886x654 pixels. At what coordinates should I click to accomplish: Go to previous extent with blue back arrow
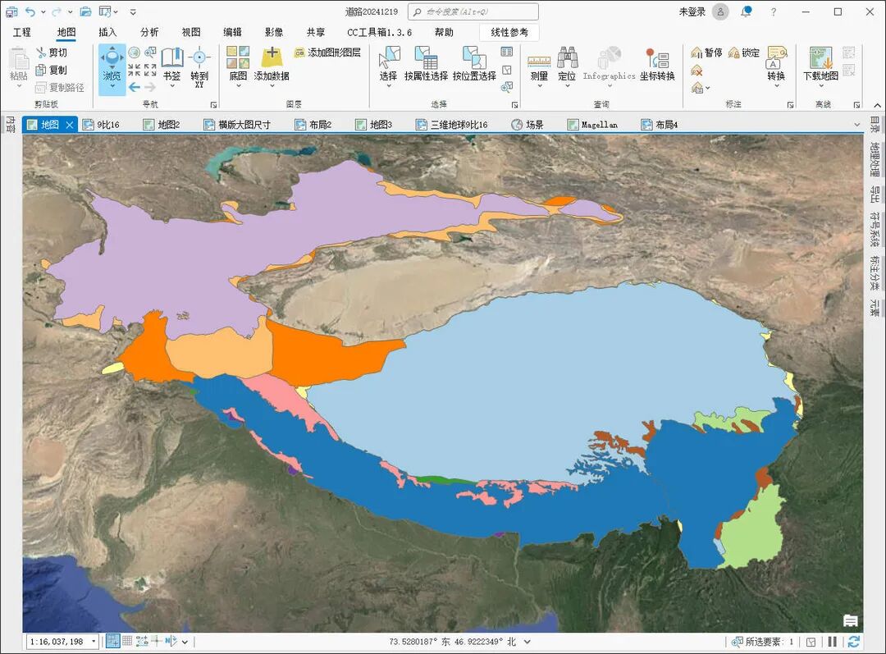point(134,86)
